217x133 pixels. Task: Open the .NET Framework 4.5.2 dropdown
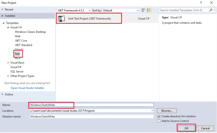click(74, 10)
